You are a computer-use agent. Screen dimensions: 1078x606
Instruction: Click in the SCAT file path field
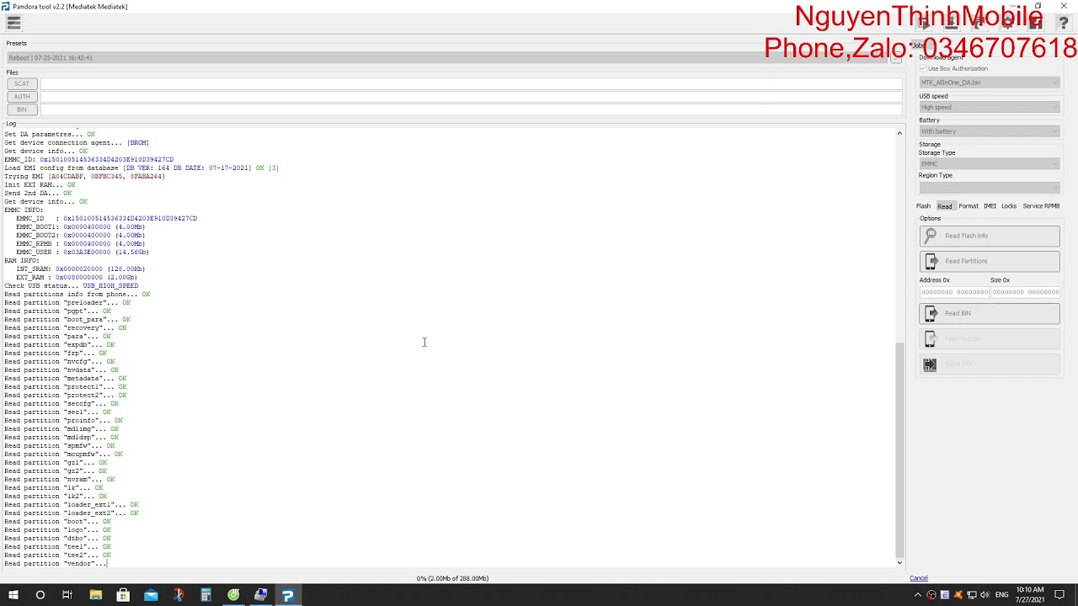[x=471, y=83]
